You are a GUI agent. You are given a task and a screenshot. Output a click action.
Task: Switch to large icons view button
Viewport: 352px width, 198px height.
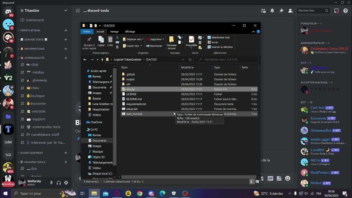(257, 182)
